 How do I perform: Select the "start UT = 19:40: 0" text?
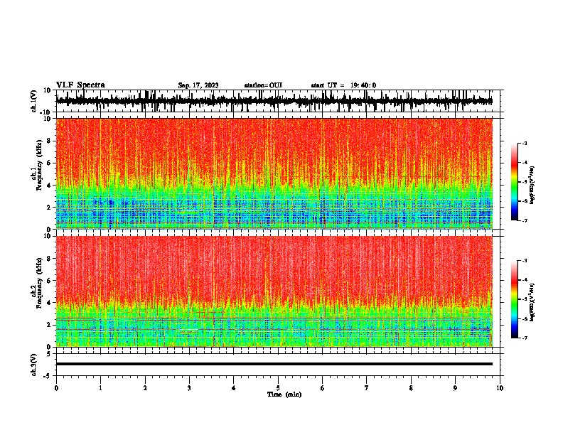[x=343, y=85]
